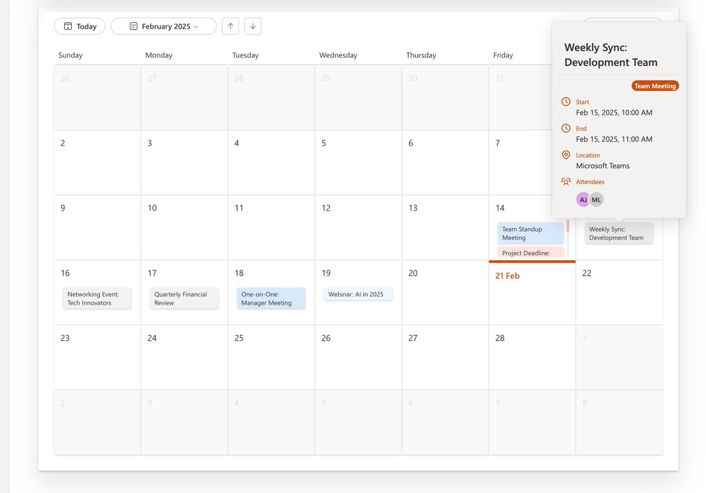Image resolution: width=706 pixels, height=493 pixels.
Task: Click the Today button
Action: (x=79, y=27)
